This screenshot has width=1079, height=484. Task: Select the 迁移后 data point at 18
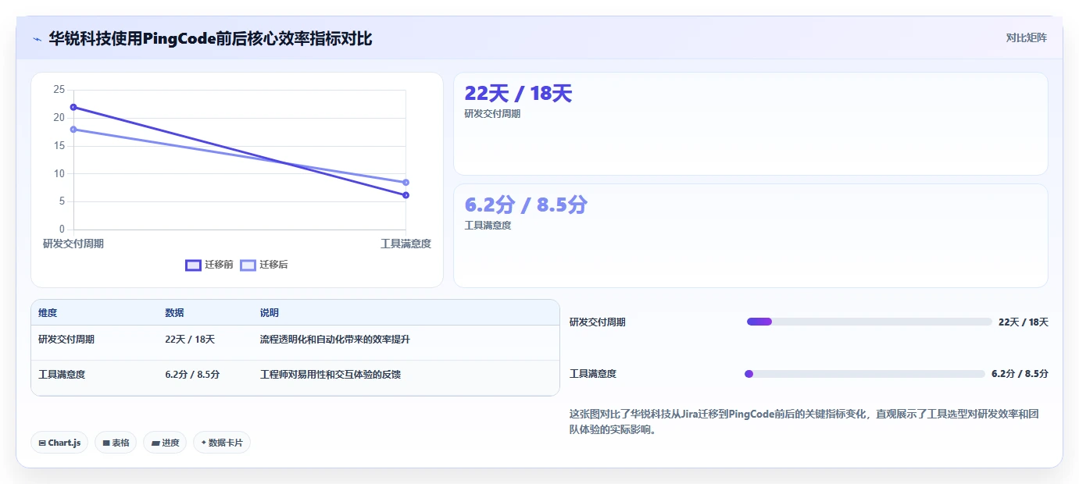pyautogui.click(x=73, y=130)
